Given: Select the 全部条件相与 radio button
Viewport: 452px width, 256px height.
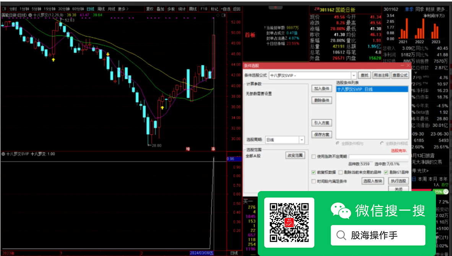Looking at the screenshot, I should pos(338,143).
